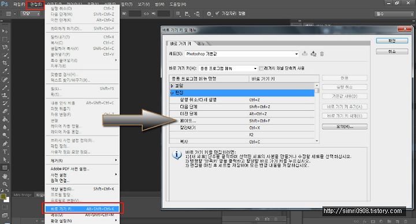The height and width of the screenshot is (224, 416).
Task: Select the 페이드... row in shortcut list
Action: click(242, 121)
